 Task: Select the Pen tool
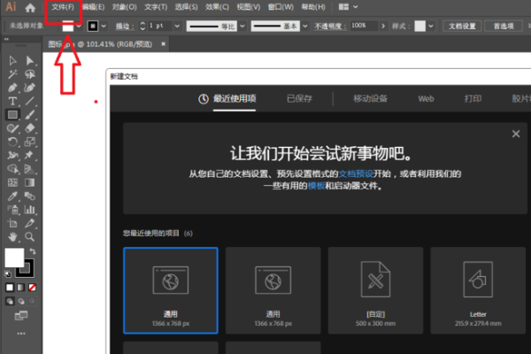click(x=13, y=88)
